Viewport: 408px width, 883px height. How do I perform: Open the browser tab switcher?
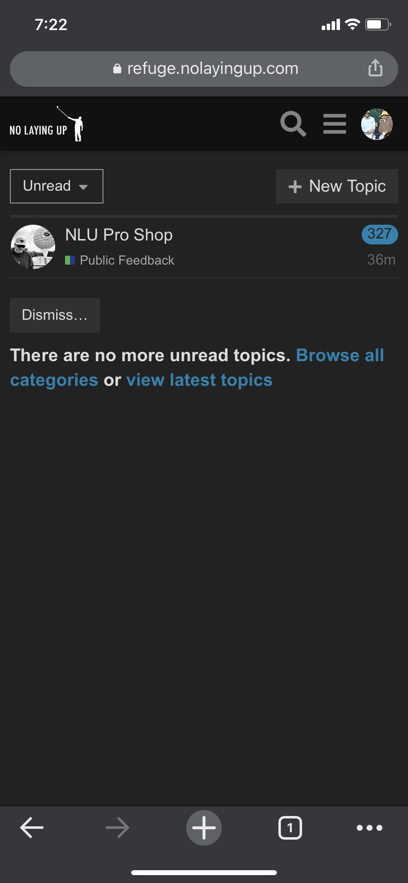click(x=290, y=828)
